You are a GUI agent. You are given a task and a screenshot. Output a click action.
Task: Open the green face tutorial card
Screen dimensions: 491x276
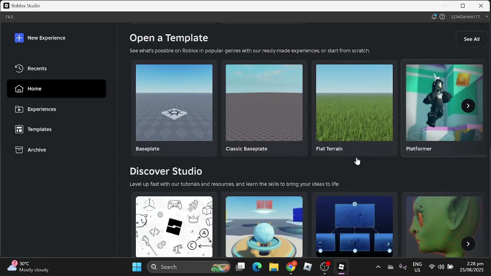click(445, 227)
